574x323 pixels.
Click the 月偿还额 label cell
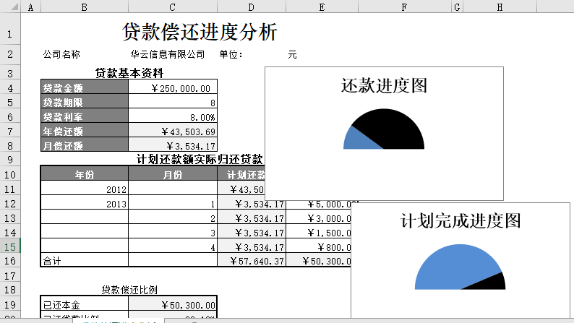pos(85,146)
